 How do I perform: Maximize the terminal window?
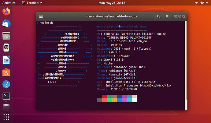point(180,16)
